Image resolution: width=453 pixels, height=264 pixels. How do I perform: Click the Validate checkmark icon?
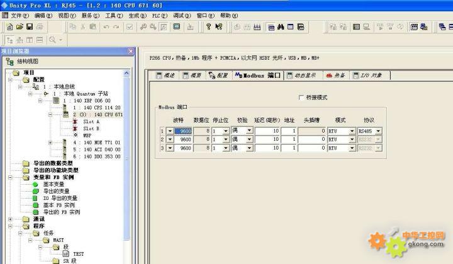[130, 27]
